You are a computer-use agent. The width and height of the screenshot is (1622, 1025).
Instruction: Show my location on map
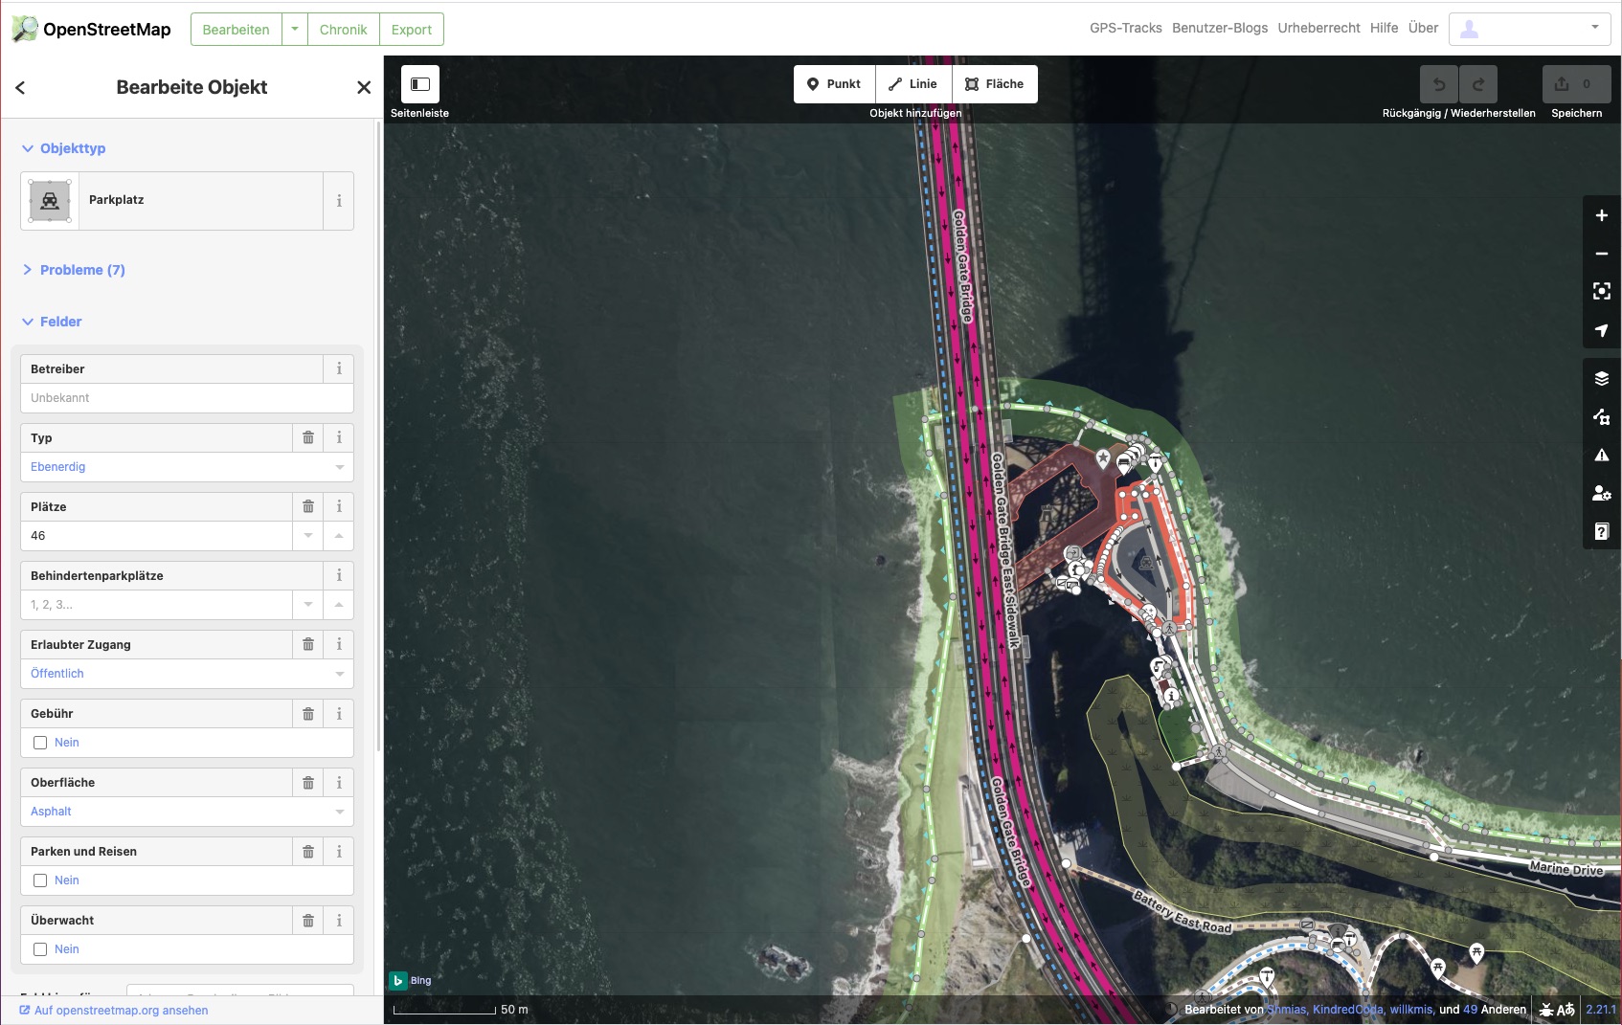[1602, 330]
